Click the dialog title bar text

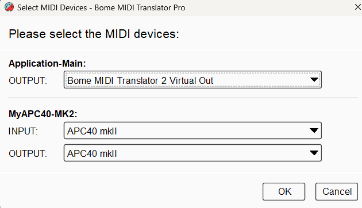coord(101,7)
